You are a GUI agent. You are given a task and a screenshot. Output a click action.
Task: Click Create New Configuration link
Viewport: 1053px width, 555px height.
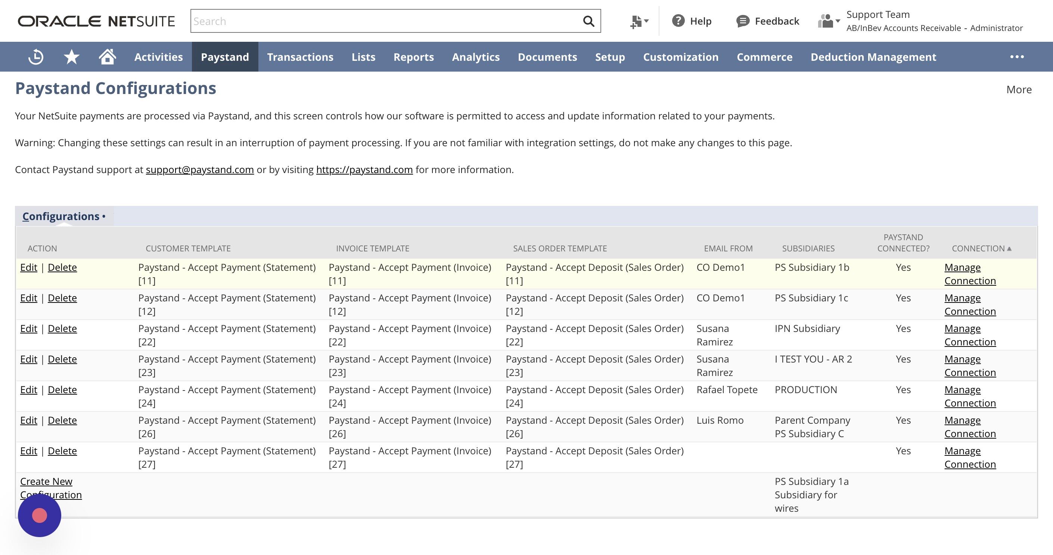coord(51,488)
